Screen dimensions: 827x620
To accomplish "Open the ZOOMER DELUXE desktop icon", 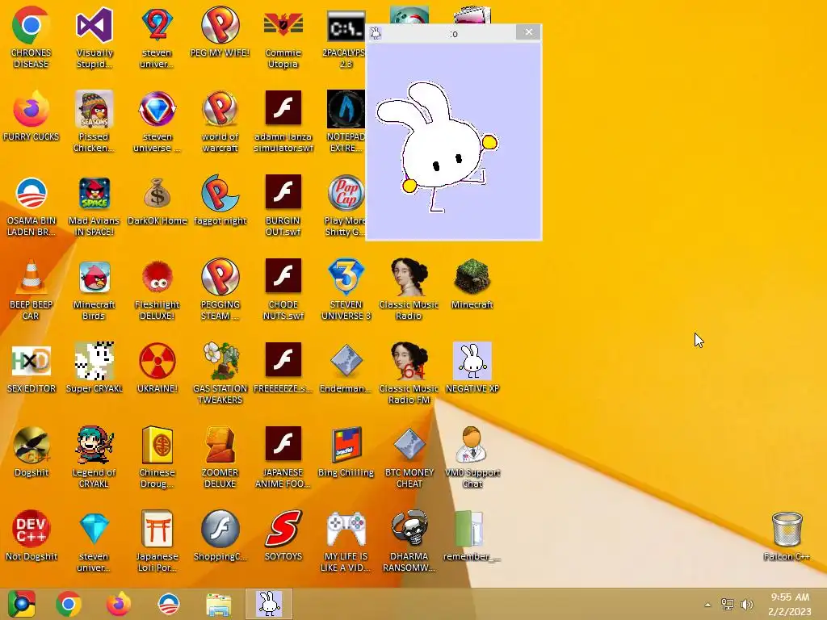I will click(220, 445).
